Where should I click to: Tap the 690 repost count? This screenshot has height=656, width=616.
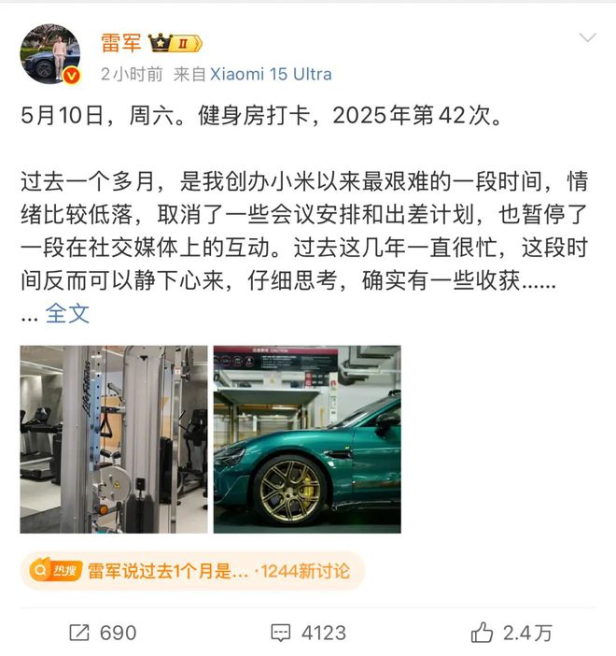click(119, 633)
